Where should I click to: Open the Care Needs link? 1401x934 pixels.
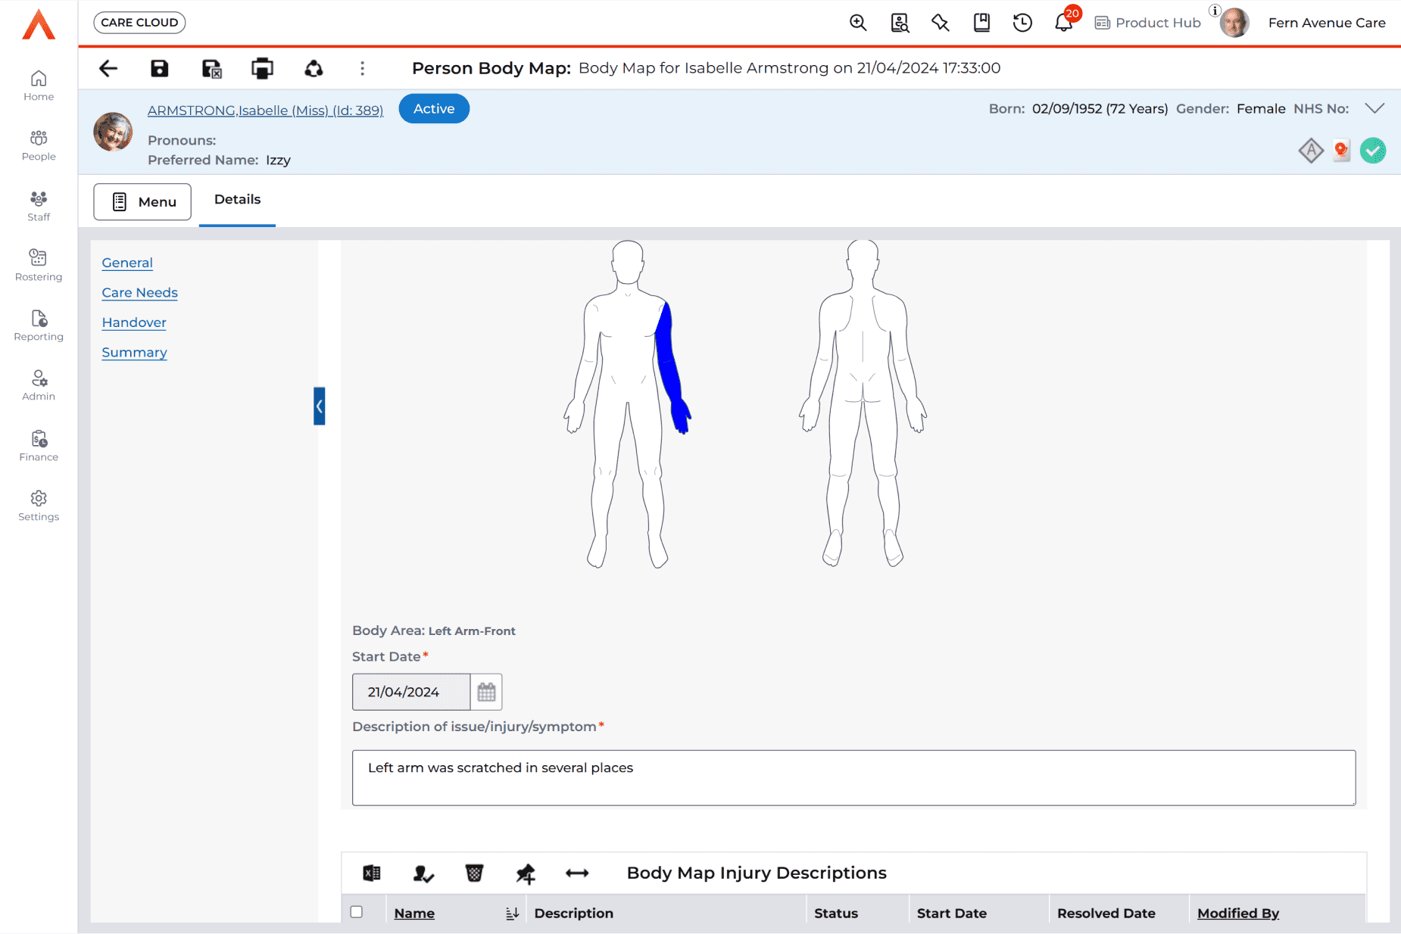139,293
